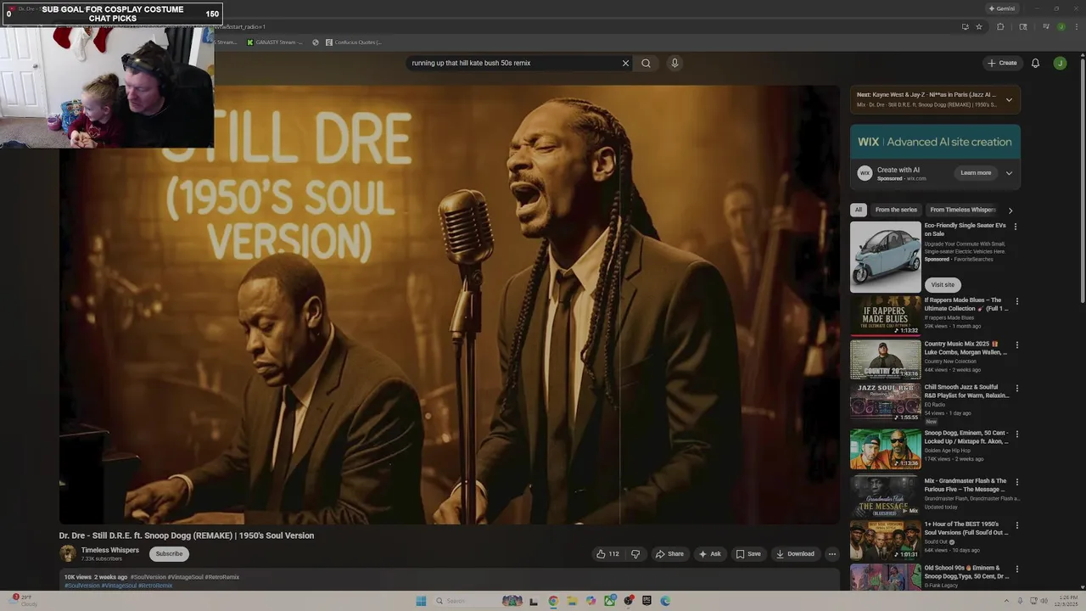
Task: Click the Ask button below video
Action: [709, 554]
